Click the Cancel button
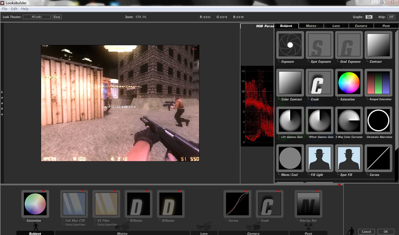The height and width of the screenshot is (235, 399). pyautogui.click(x=366, y=232)
